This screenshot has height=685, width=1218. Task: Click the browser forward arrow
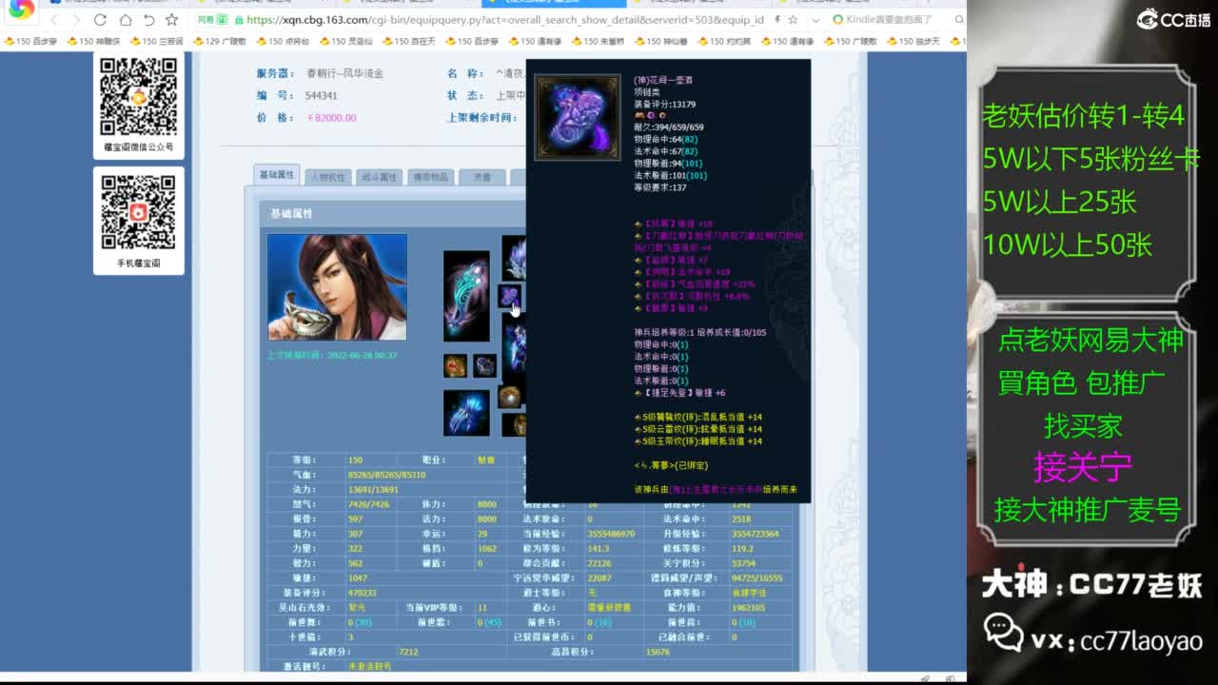tap(76, 20)
